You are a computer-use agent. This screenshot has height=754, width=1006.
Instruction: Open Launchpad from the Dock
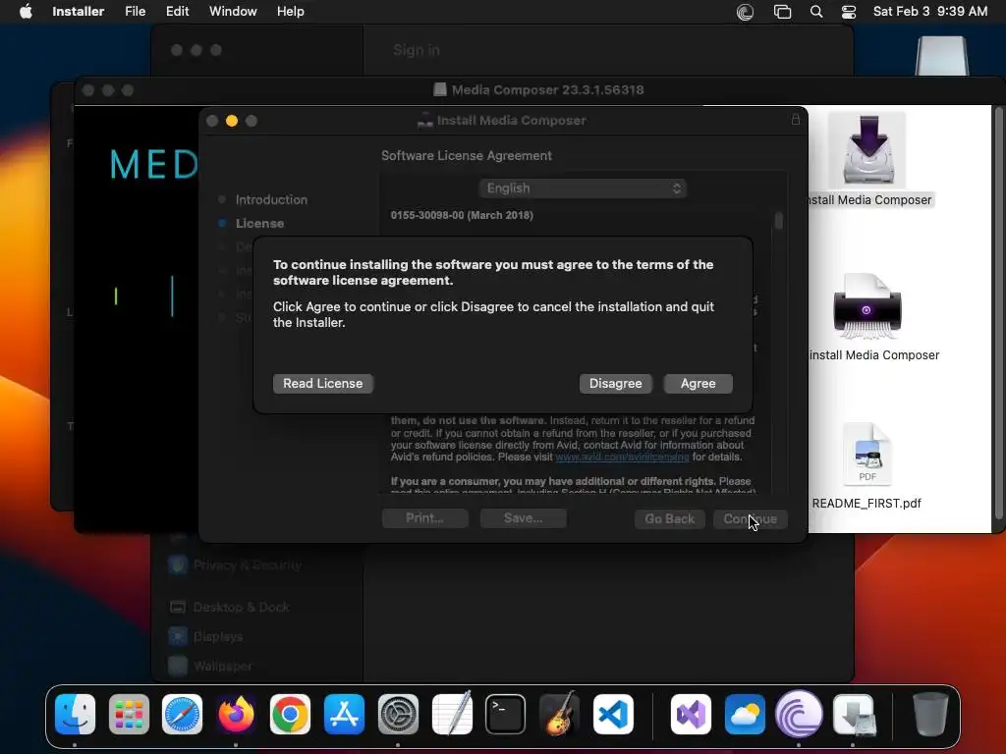(129, 714)
